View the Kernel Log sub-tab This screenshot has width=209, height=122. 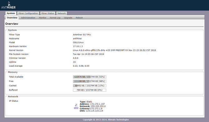click(x=55, y=18)
